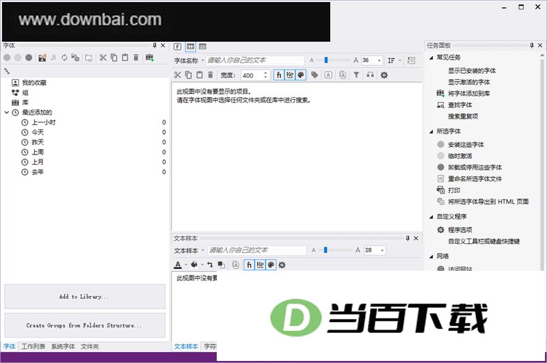Click the framed 'A' icon in font list toolbar

328,75
